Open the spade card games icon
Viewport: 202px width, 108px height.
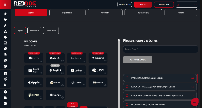5,37
